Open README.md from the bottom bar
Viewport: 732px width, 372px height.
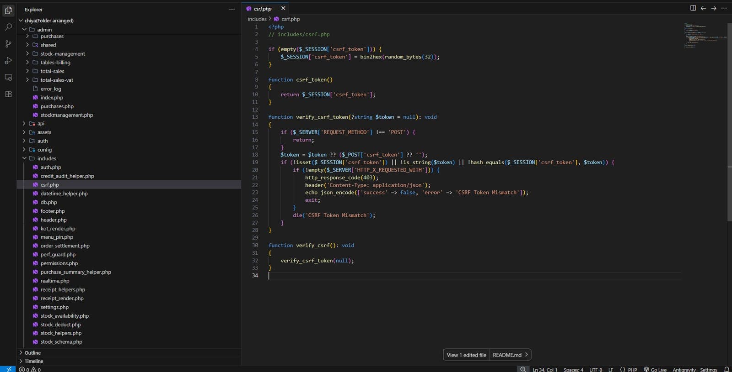[510, 355]
